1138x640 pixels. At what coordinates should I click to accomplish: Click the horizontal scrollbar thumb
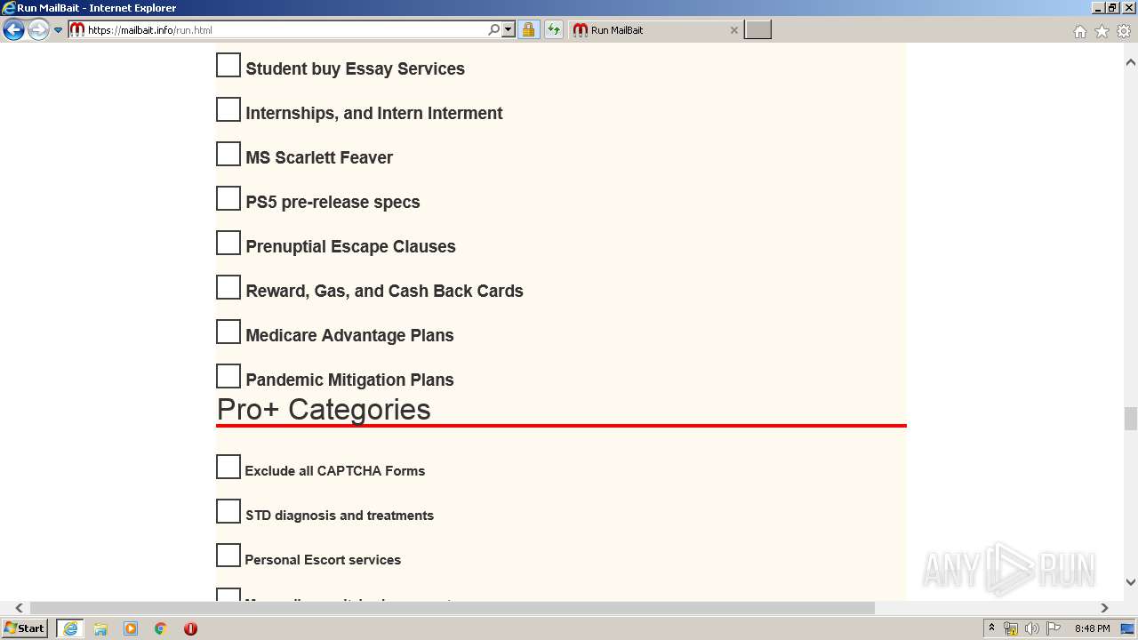tap(453, 608)
